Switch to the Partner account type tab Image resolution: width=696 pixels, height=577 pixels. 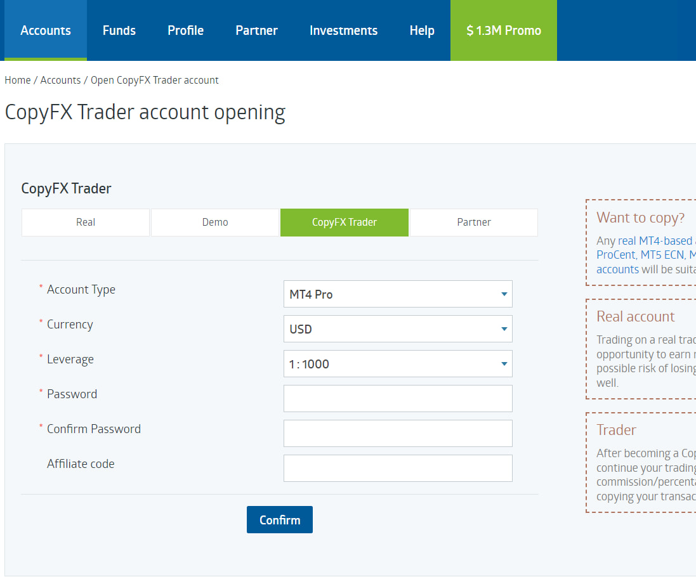(x=474, y=222)
